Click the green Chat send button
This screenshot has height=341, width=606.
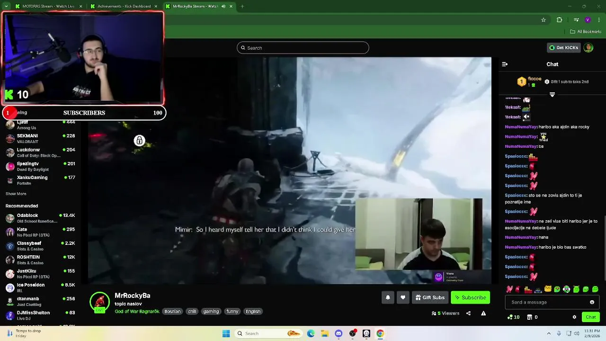pyautogui.click(x=591, y=317)
